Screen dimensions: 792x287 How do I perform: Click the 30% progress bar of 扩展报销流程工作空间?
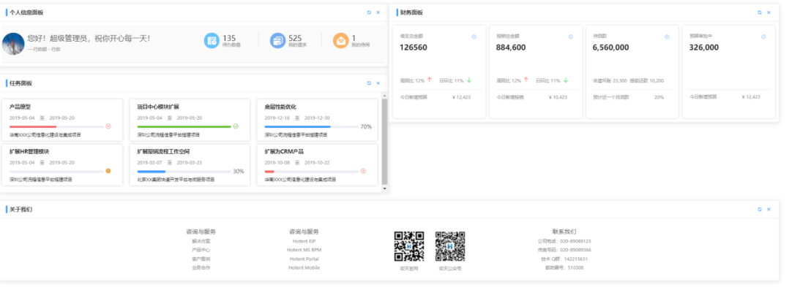tap(184, 172)
